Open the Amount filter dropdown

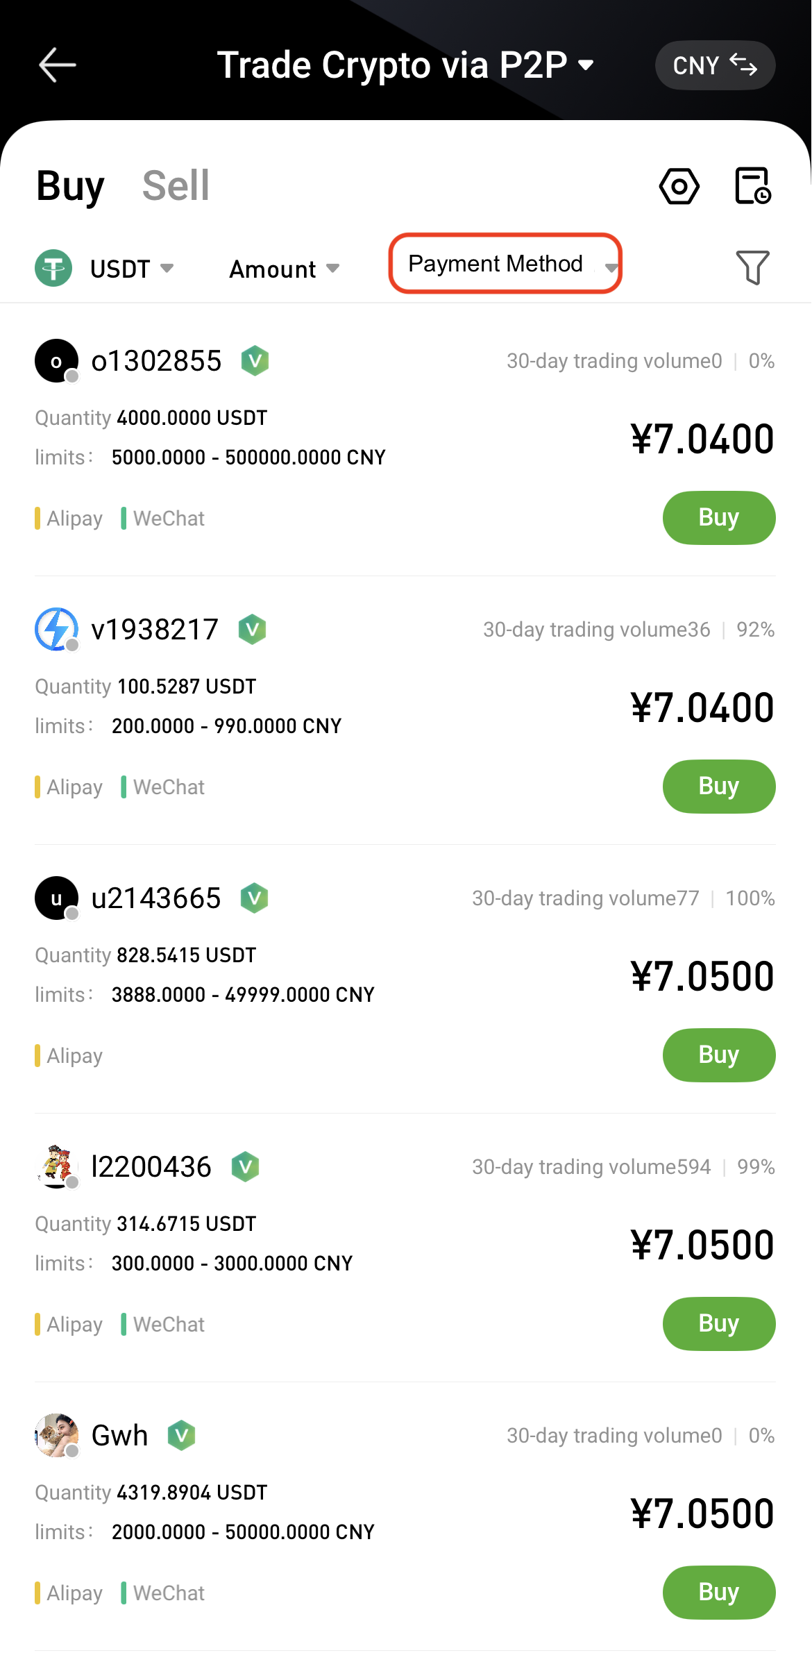pos(284,269)
